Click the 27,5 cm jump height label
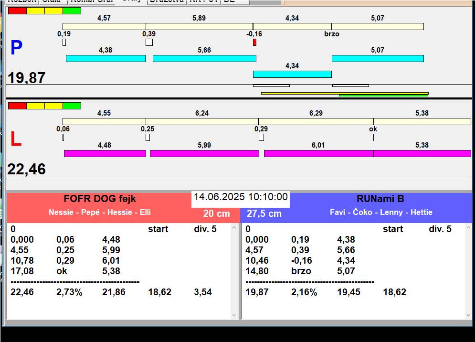Screen dimensions: 475x342 (264, 214)
